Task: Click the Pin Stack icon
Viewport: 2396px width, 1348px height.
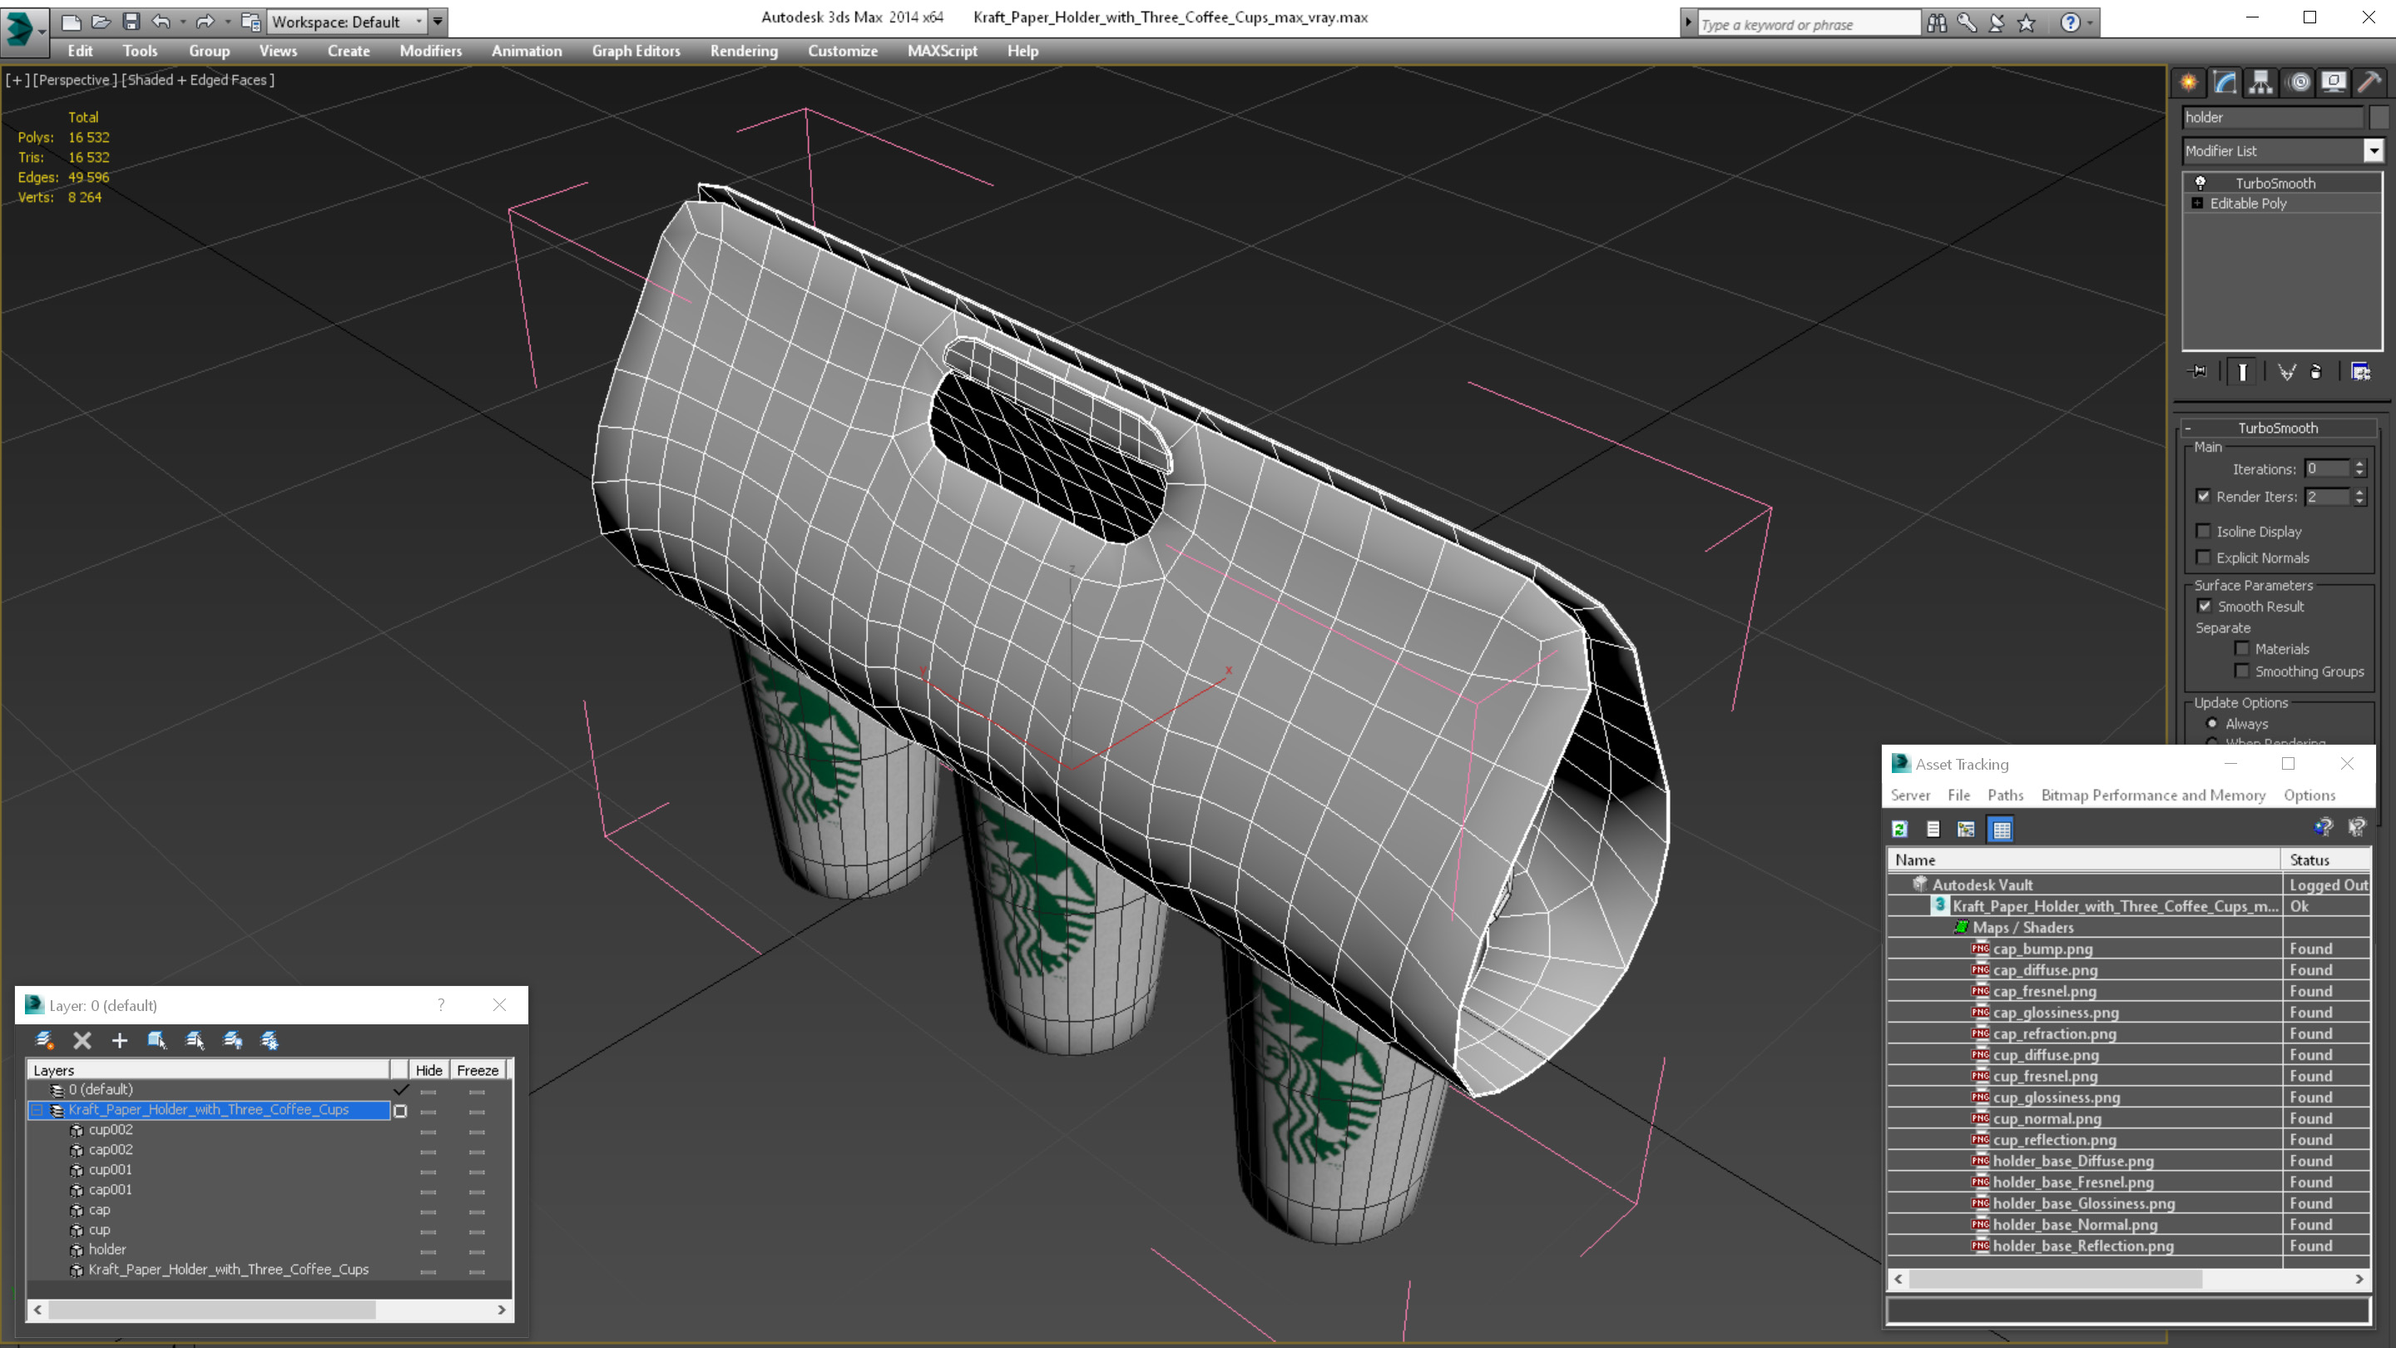Action: click(2199, 371)
